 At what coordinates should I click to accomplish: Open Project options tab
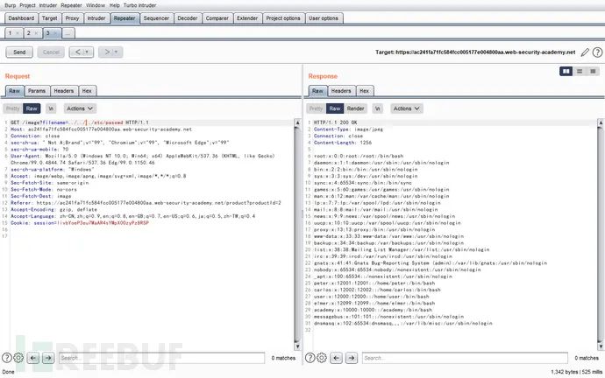coord(283,18)
